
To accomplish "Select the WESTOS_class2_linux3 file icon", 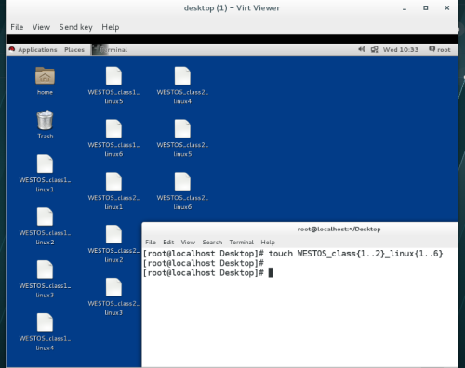I will [113, 287].
